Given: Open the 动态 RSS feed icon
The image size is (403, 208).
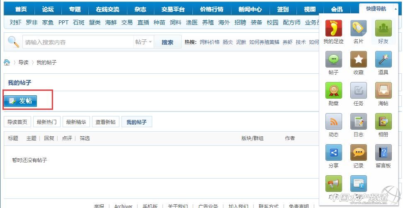Looking at the screenshot, I should click(x=333, y=121).
